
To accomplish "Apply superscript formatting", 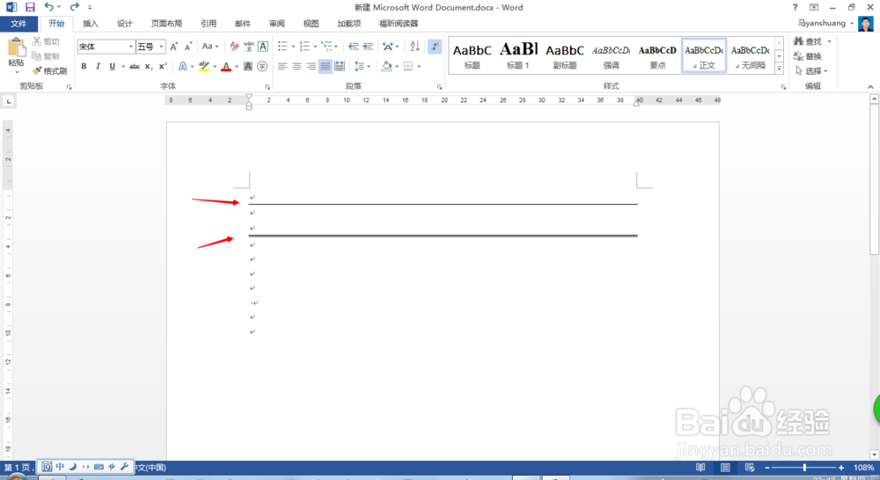I will click(163, 66).
